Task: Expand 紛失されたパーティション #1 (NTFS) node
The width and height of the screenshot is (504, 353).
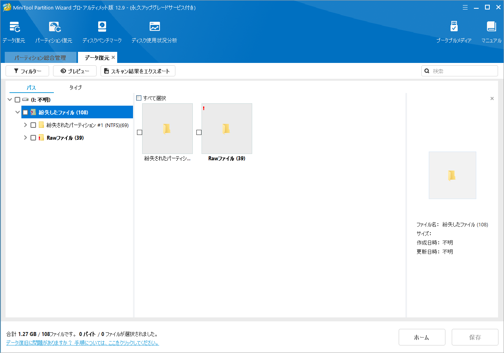Action: click(26, 125)
